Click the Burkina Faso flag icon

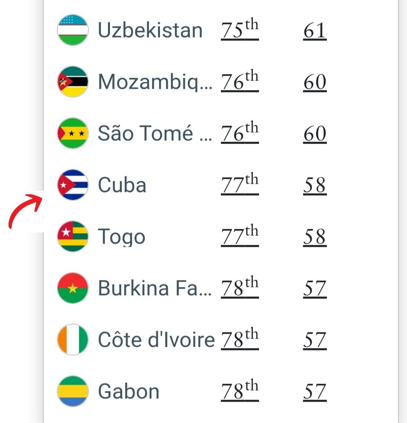(x=72, y=288)
